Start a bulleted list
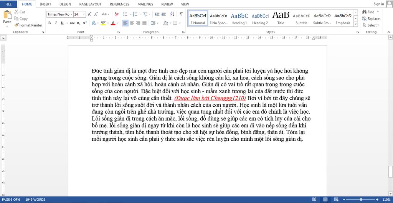 pyautogui.click(x=125, y=14)
